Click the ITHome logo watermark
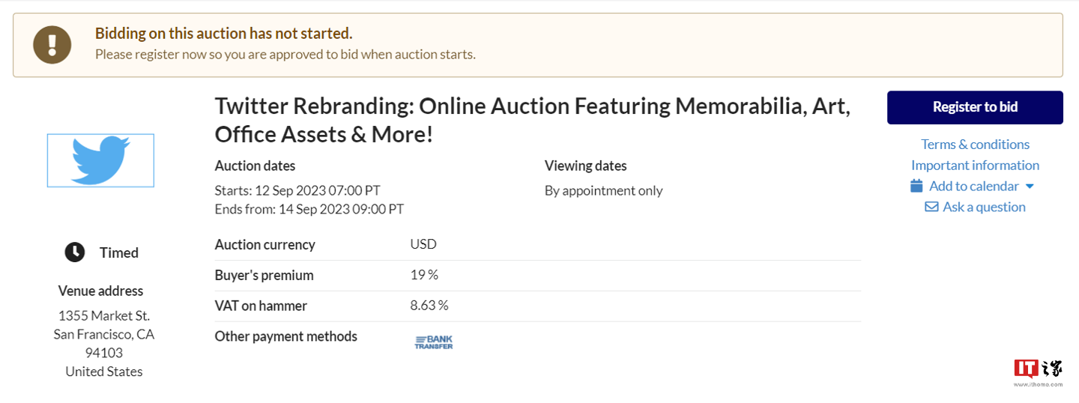The image size is (1079, 403). click(x=1038, y=371)
